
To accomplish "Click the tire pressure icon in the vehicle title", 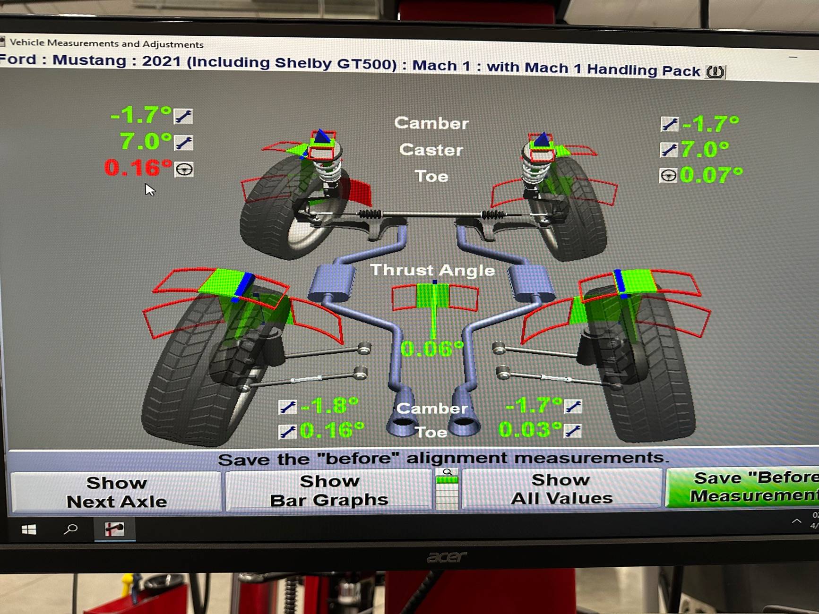I will click(716, 72).
